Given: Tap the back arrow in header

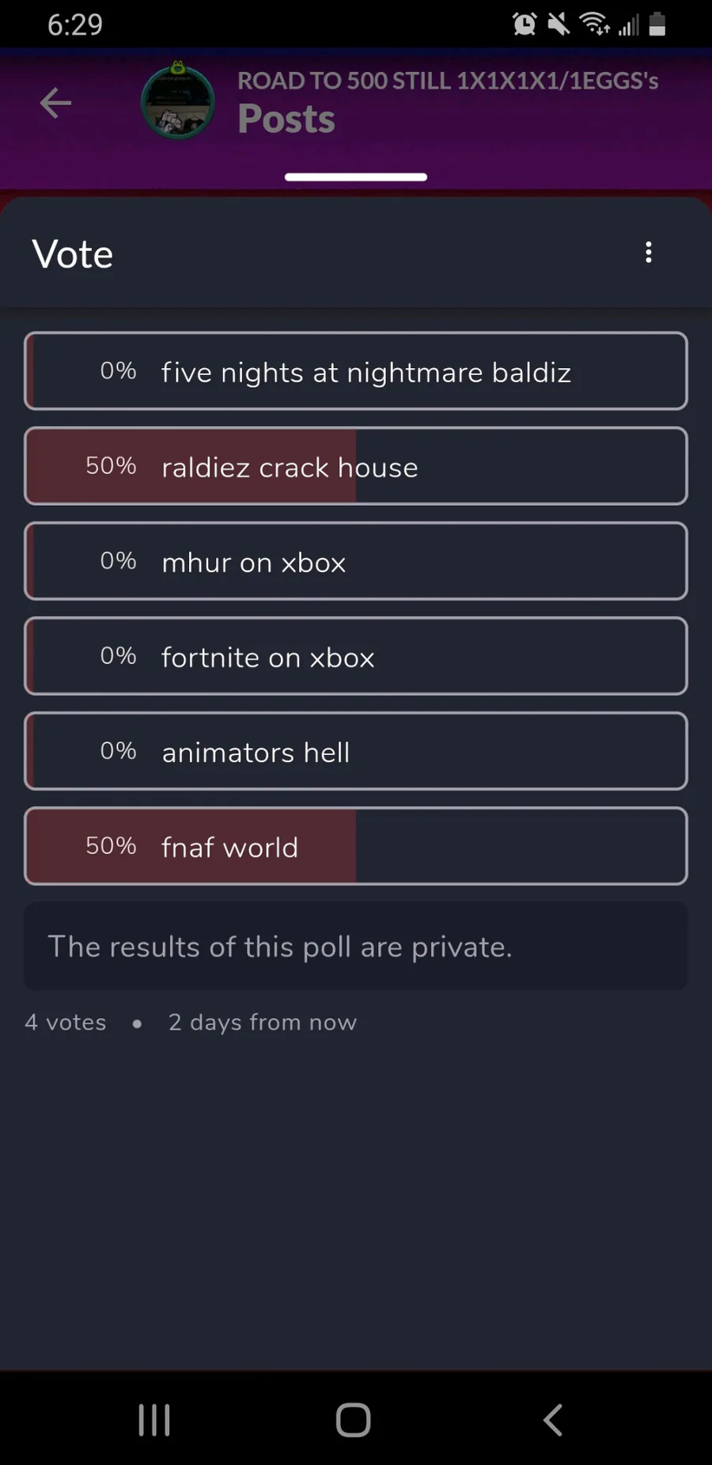Looking at the screenshot, I should coord(55,103).
